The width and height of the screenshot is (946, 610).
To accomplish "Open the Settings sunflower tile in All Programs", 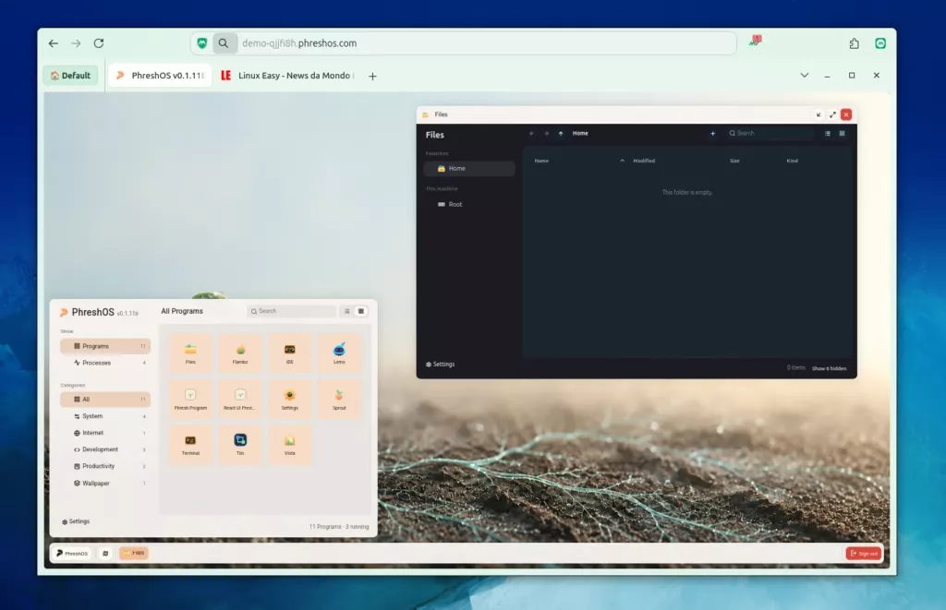I will coord(289,399).
